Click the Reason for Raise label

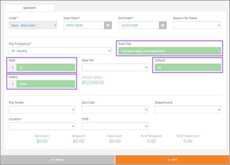[x=185, y=18]
